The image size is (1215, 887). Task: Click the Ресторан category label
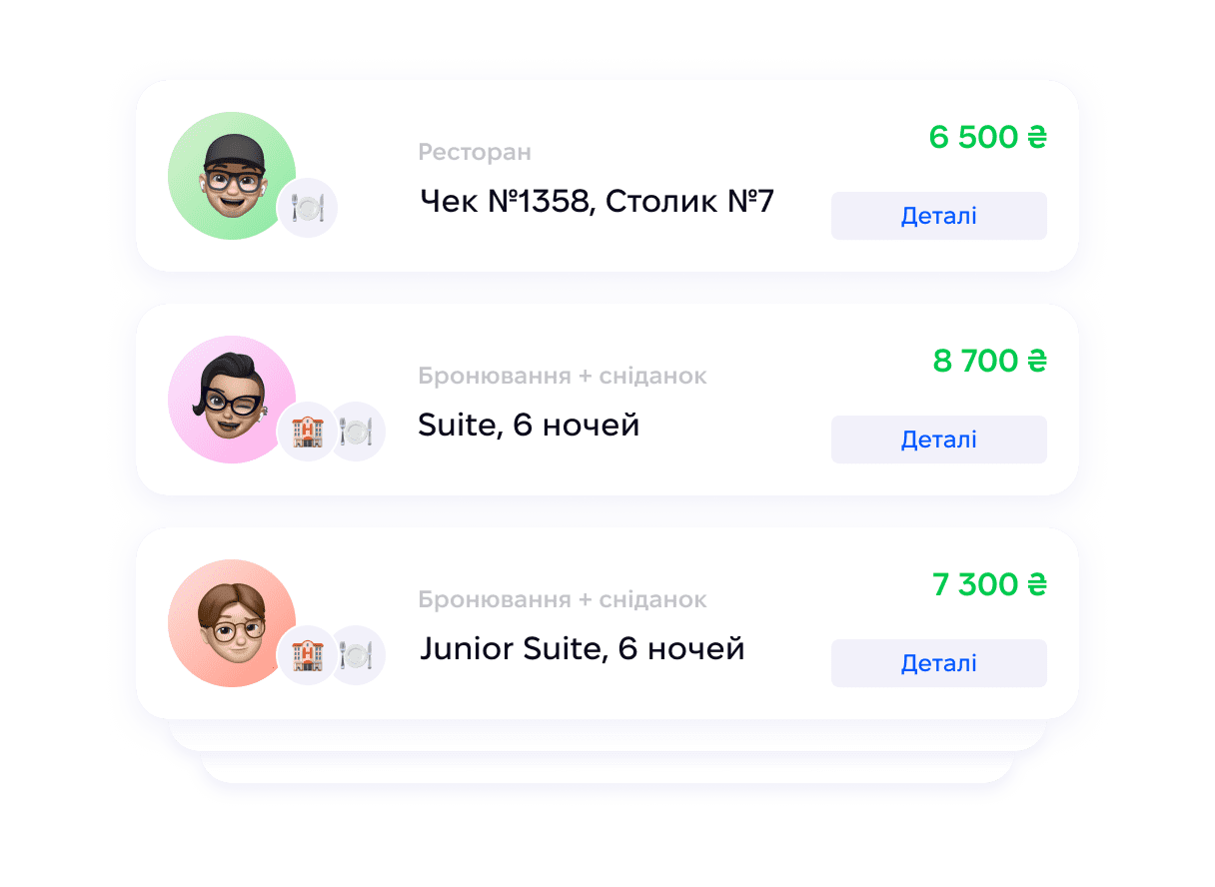click(475, 153)
